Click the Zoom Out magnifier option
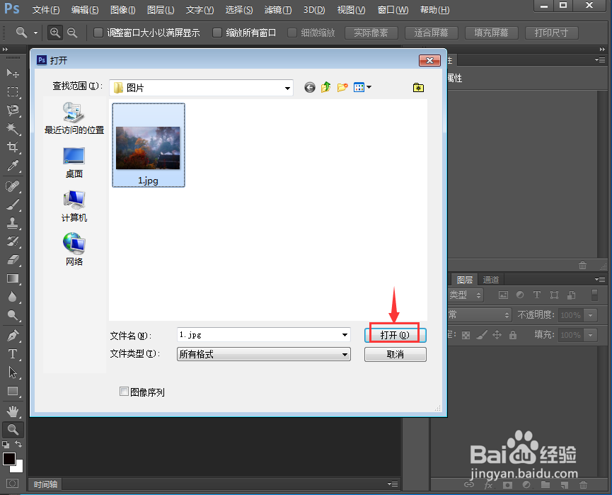Screen dimensions: 612x495 [72, 33]
